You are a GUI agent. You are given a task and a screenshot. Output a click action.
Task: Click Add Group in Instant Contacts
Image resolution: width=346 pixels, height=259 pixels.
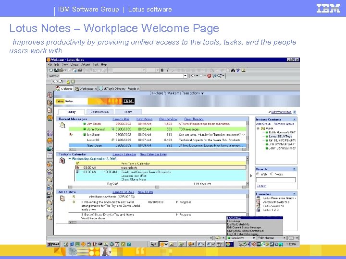(263, 124)
